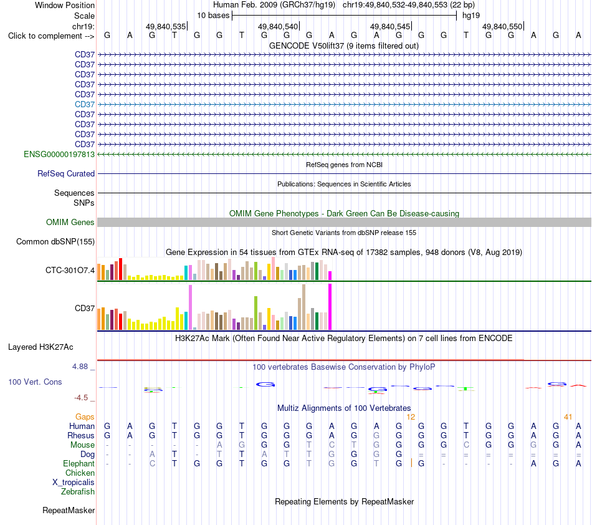Click the Dog species label

pos(88,455)
